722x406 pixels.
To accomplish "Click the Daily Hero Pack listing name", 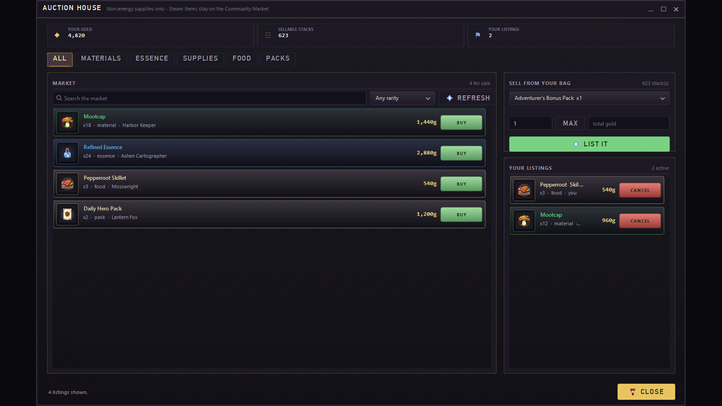I will click(103, 209).
